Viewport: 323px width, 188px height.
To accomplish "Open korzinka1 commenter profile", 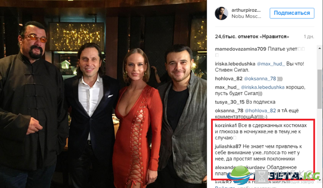I will [x=226, y=125].
